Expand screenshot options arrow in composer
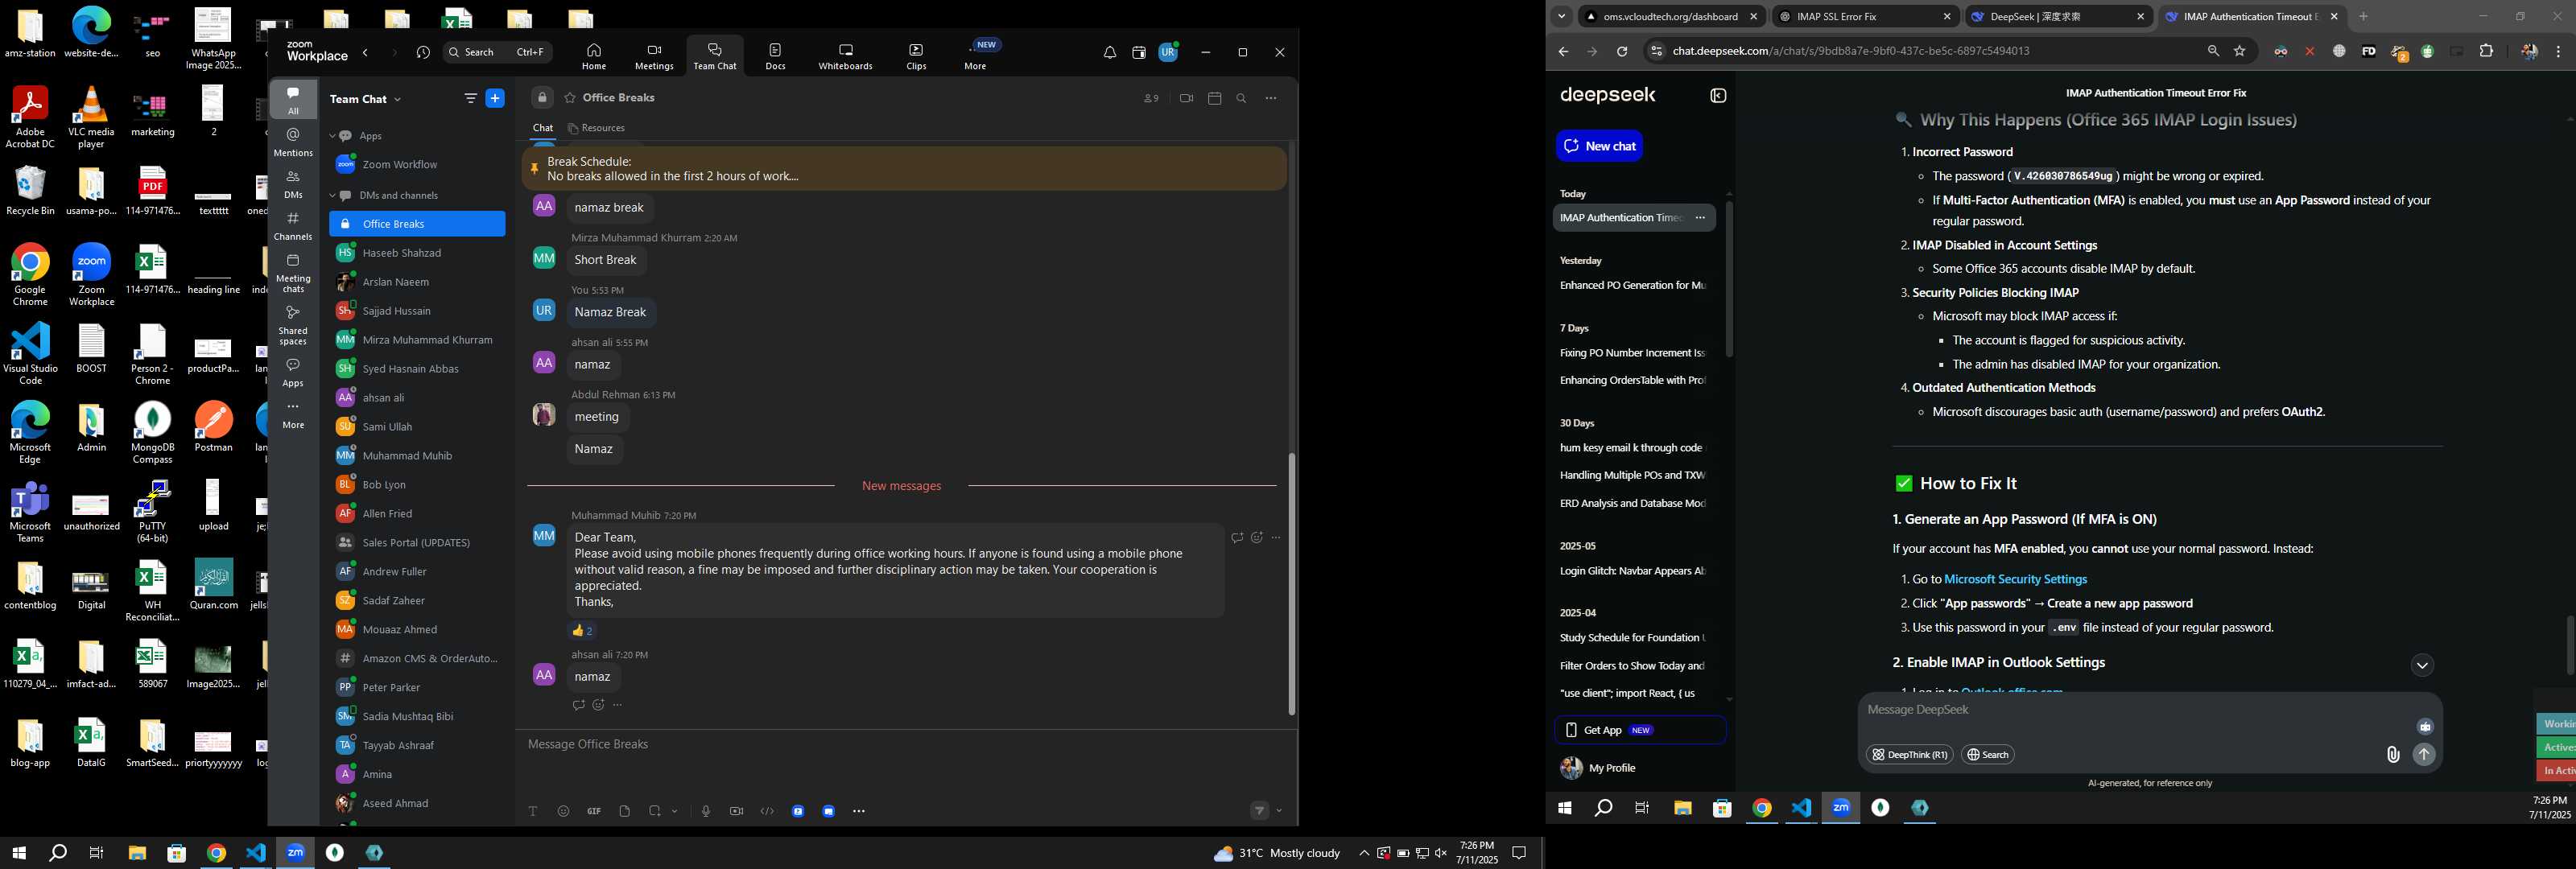Screen dimensions: 2576x869 pos(675,811)
